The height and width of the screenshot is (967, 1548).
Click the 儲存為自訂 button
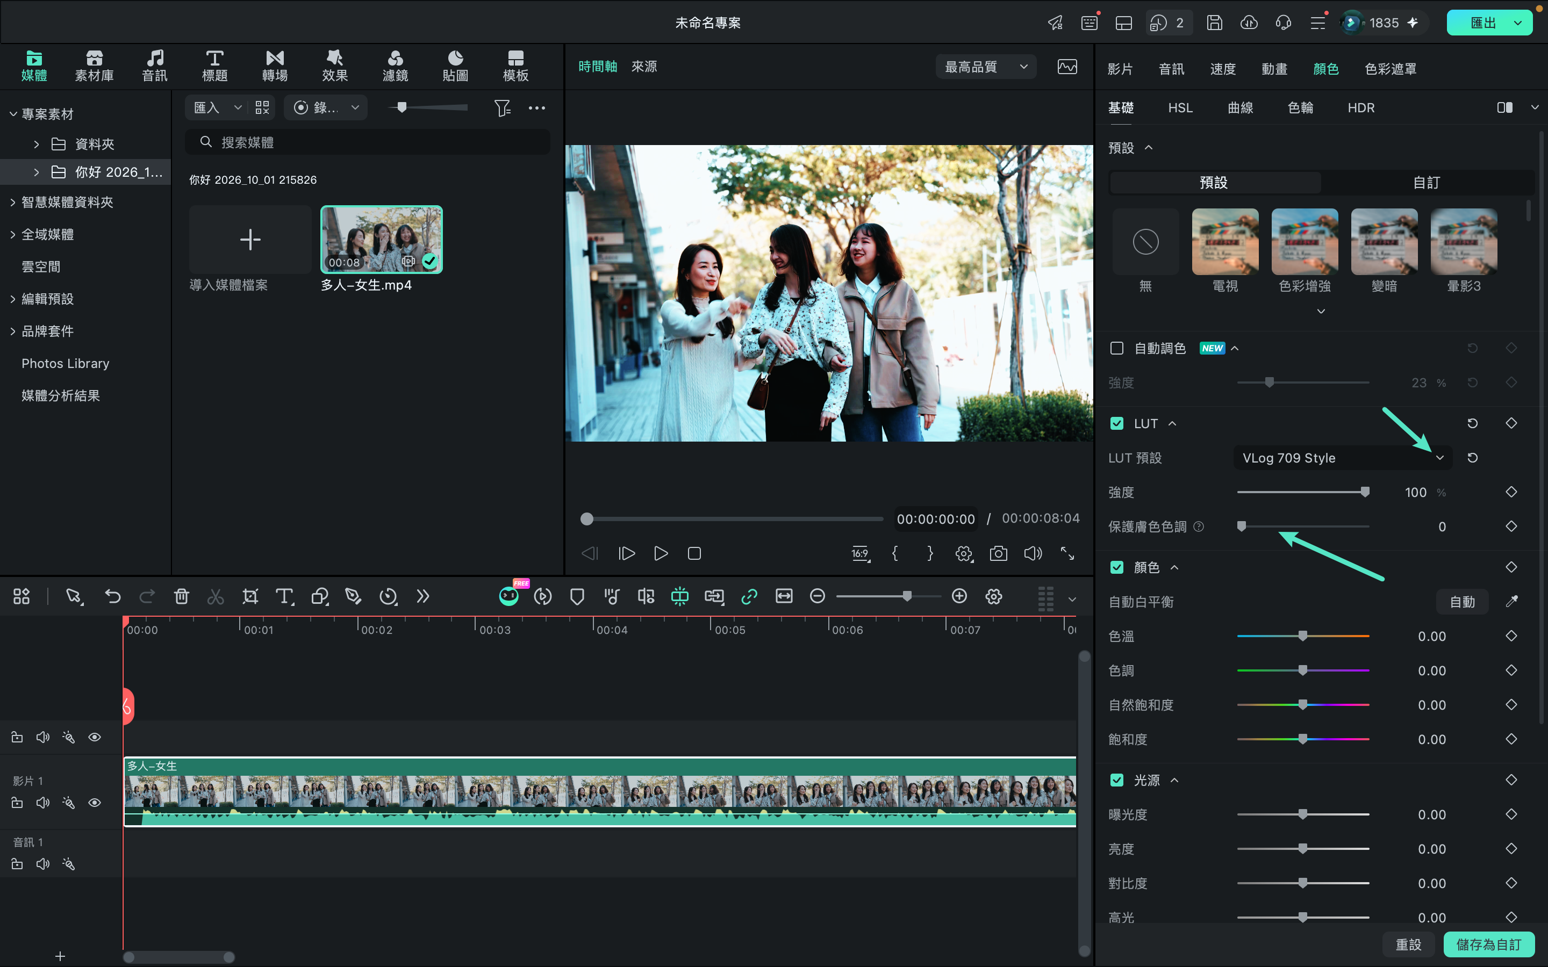[1488, 944]
